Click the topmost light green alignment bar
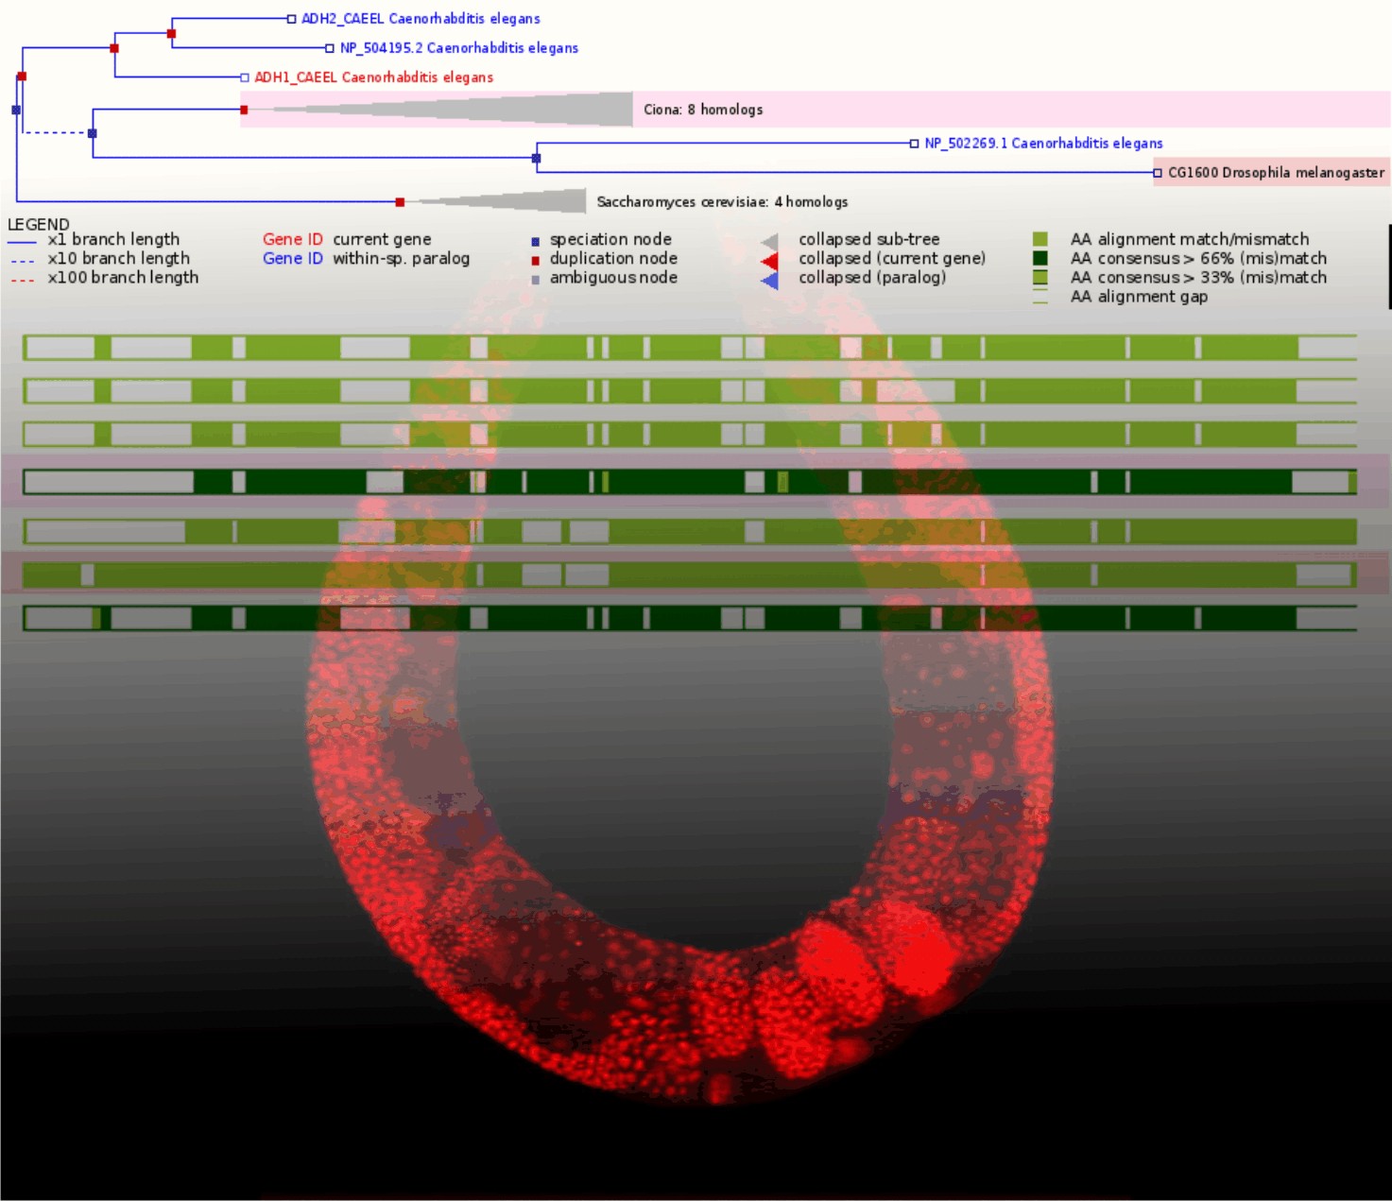 pos(690,347)
